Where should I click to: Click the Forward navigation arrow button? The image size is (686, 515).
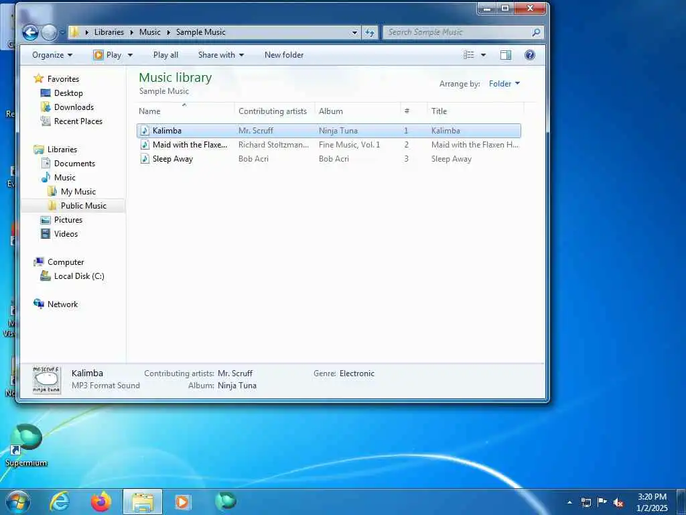(x=49, y=32)
